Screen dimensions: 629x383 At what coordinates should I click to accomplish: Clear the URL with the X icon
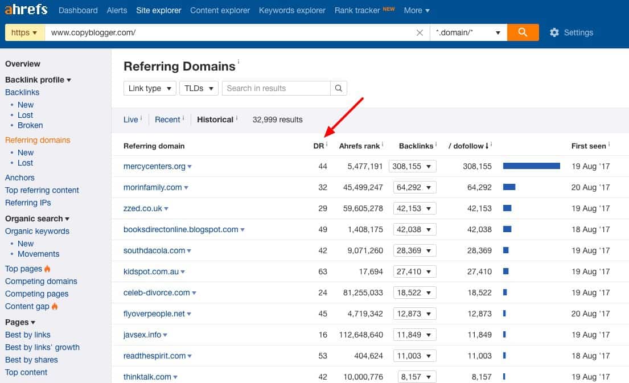click(x=420, y=33)
